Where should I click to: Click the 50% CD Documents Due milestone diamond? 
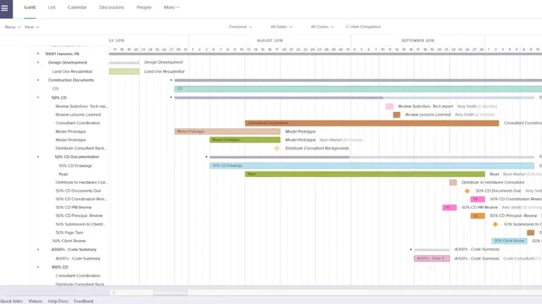(467, 191)
